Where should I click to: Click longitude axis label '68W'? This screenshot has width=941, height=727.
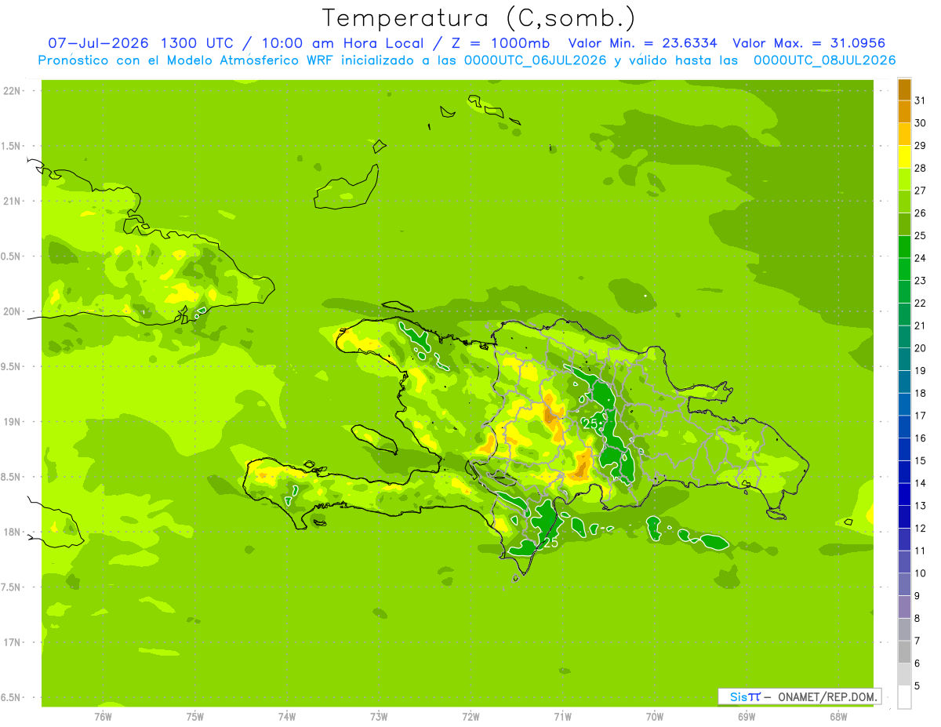click(838, 716)
